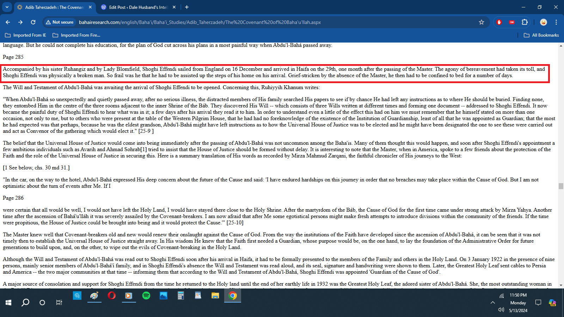Open a new browser tab
This screenshot has width=564, height=317.
coord(187,7)
